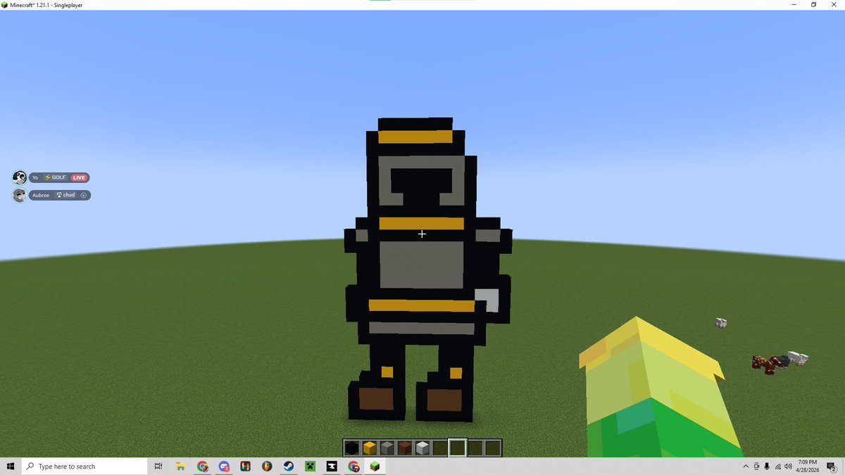Select the brown block hotbar slot

tap(404, 448)
